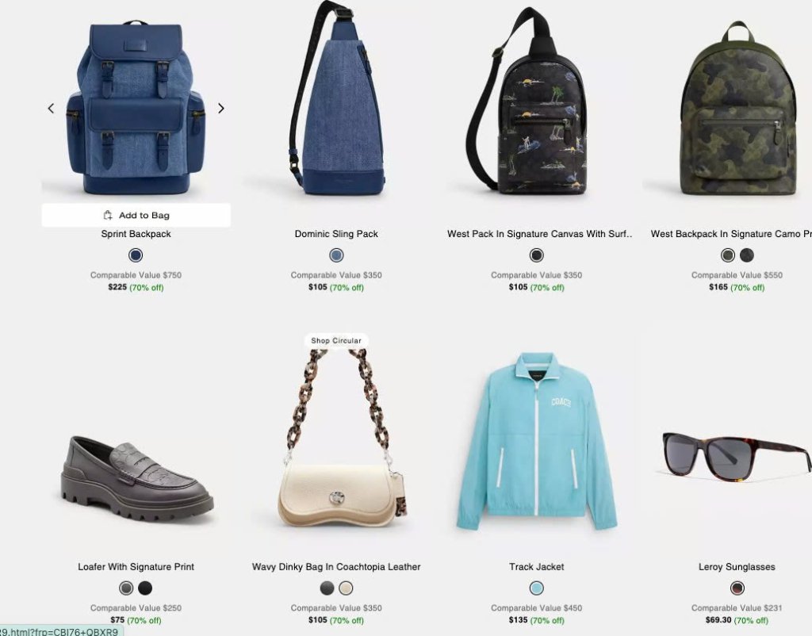View the Leroy Sunglasses product image
812x636 pixels.
(x=735, y=456)
